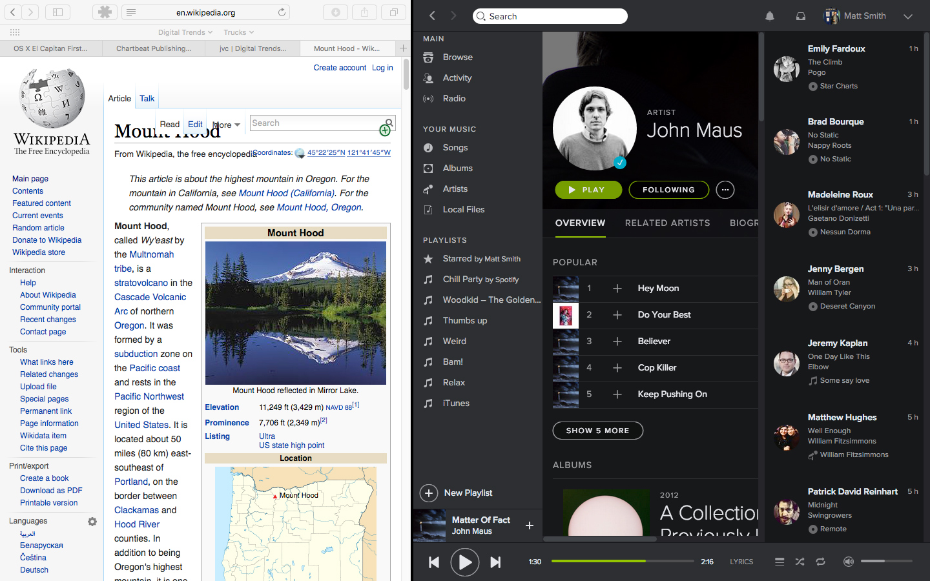Screen dimensions: 930x581
Task: Switch to jvc Digital Trends tab
Action: pyautogui.click(x=253, y=48)
